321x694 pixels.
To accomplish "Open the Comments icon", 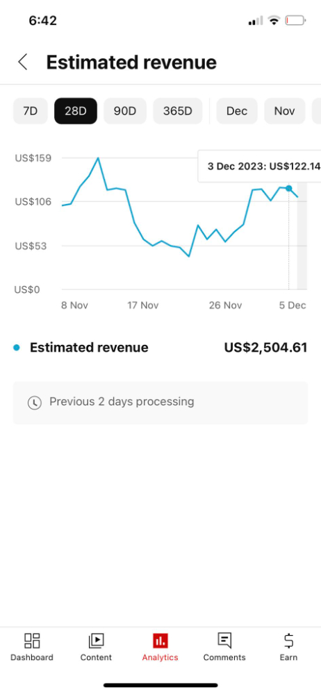I will click(224, 641).
